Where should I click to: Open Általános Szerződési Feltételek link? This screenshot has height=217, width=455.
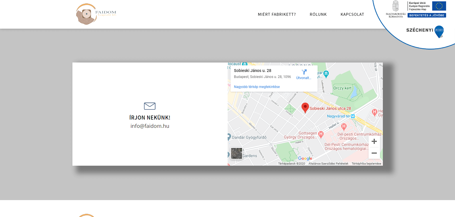tap(328, 164)
